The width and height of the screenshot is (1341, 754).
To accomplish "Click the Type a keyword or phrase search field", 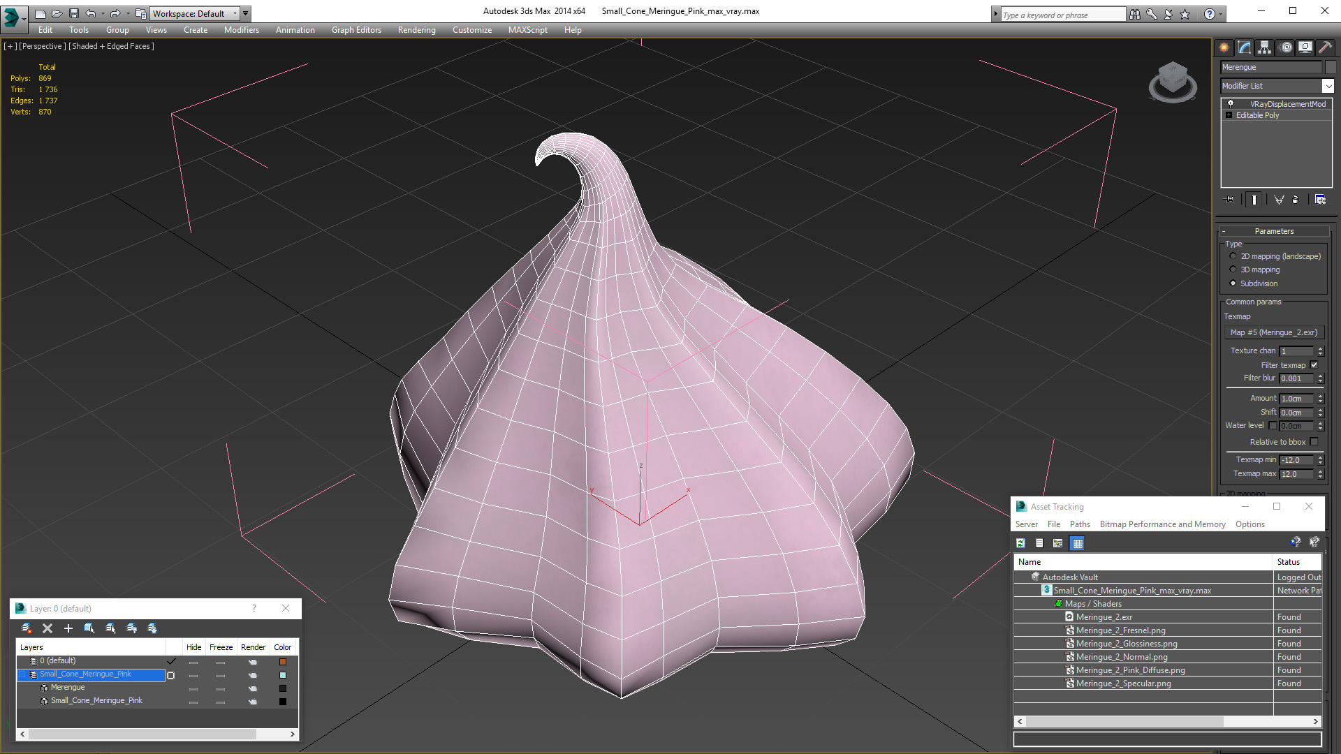I will 1063,15.
